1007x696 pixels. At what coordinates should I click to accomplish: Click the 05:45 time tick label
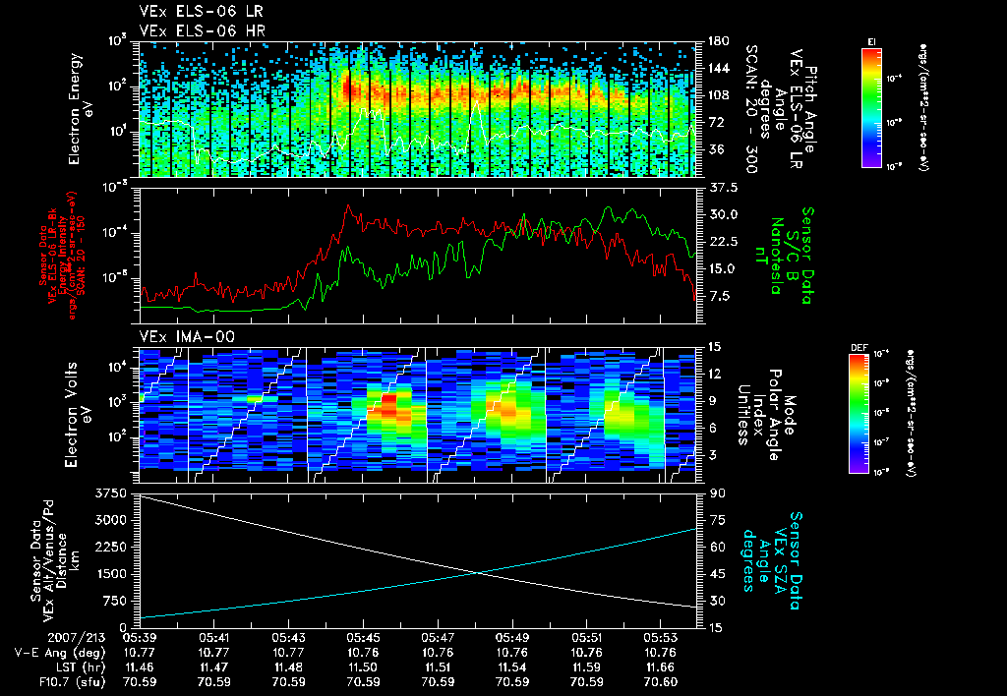[x=363, y=638]
